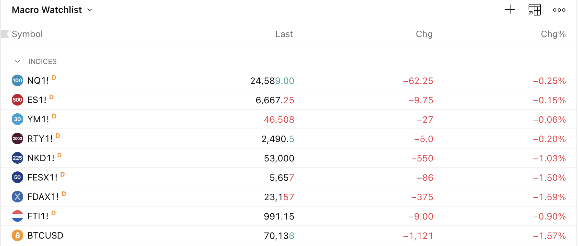Click the YM1! Dow 30 logo icon
The width and height of the screenshot is (579, 246).
[17, 119]
